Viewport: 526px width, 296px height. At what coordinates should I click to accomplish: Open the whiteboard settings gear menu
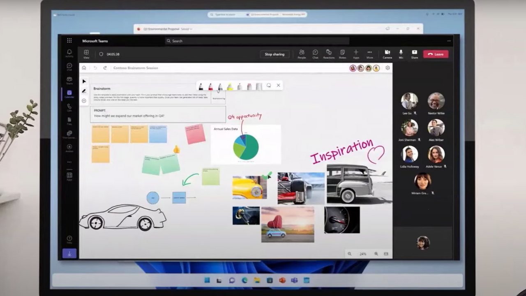click(x=388, y=68)
